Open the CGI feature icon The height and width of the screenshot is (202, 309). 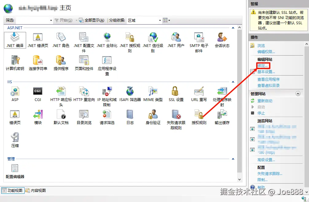click(38, 91)
